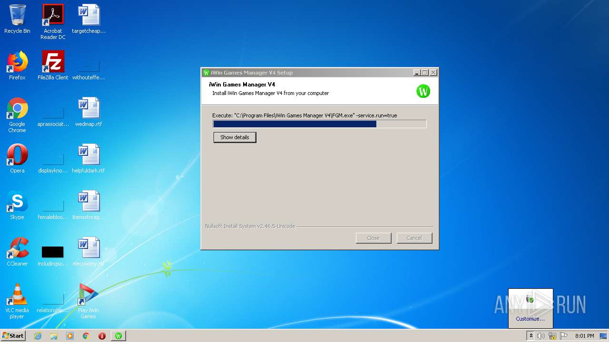609x342 pixels.
Task: Launch Firefox from the desktop
Action: 17,66
